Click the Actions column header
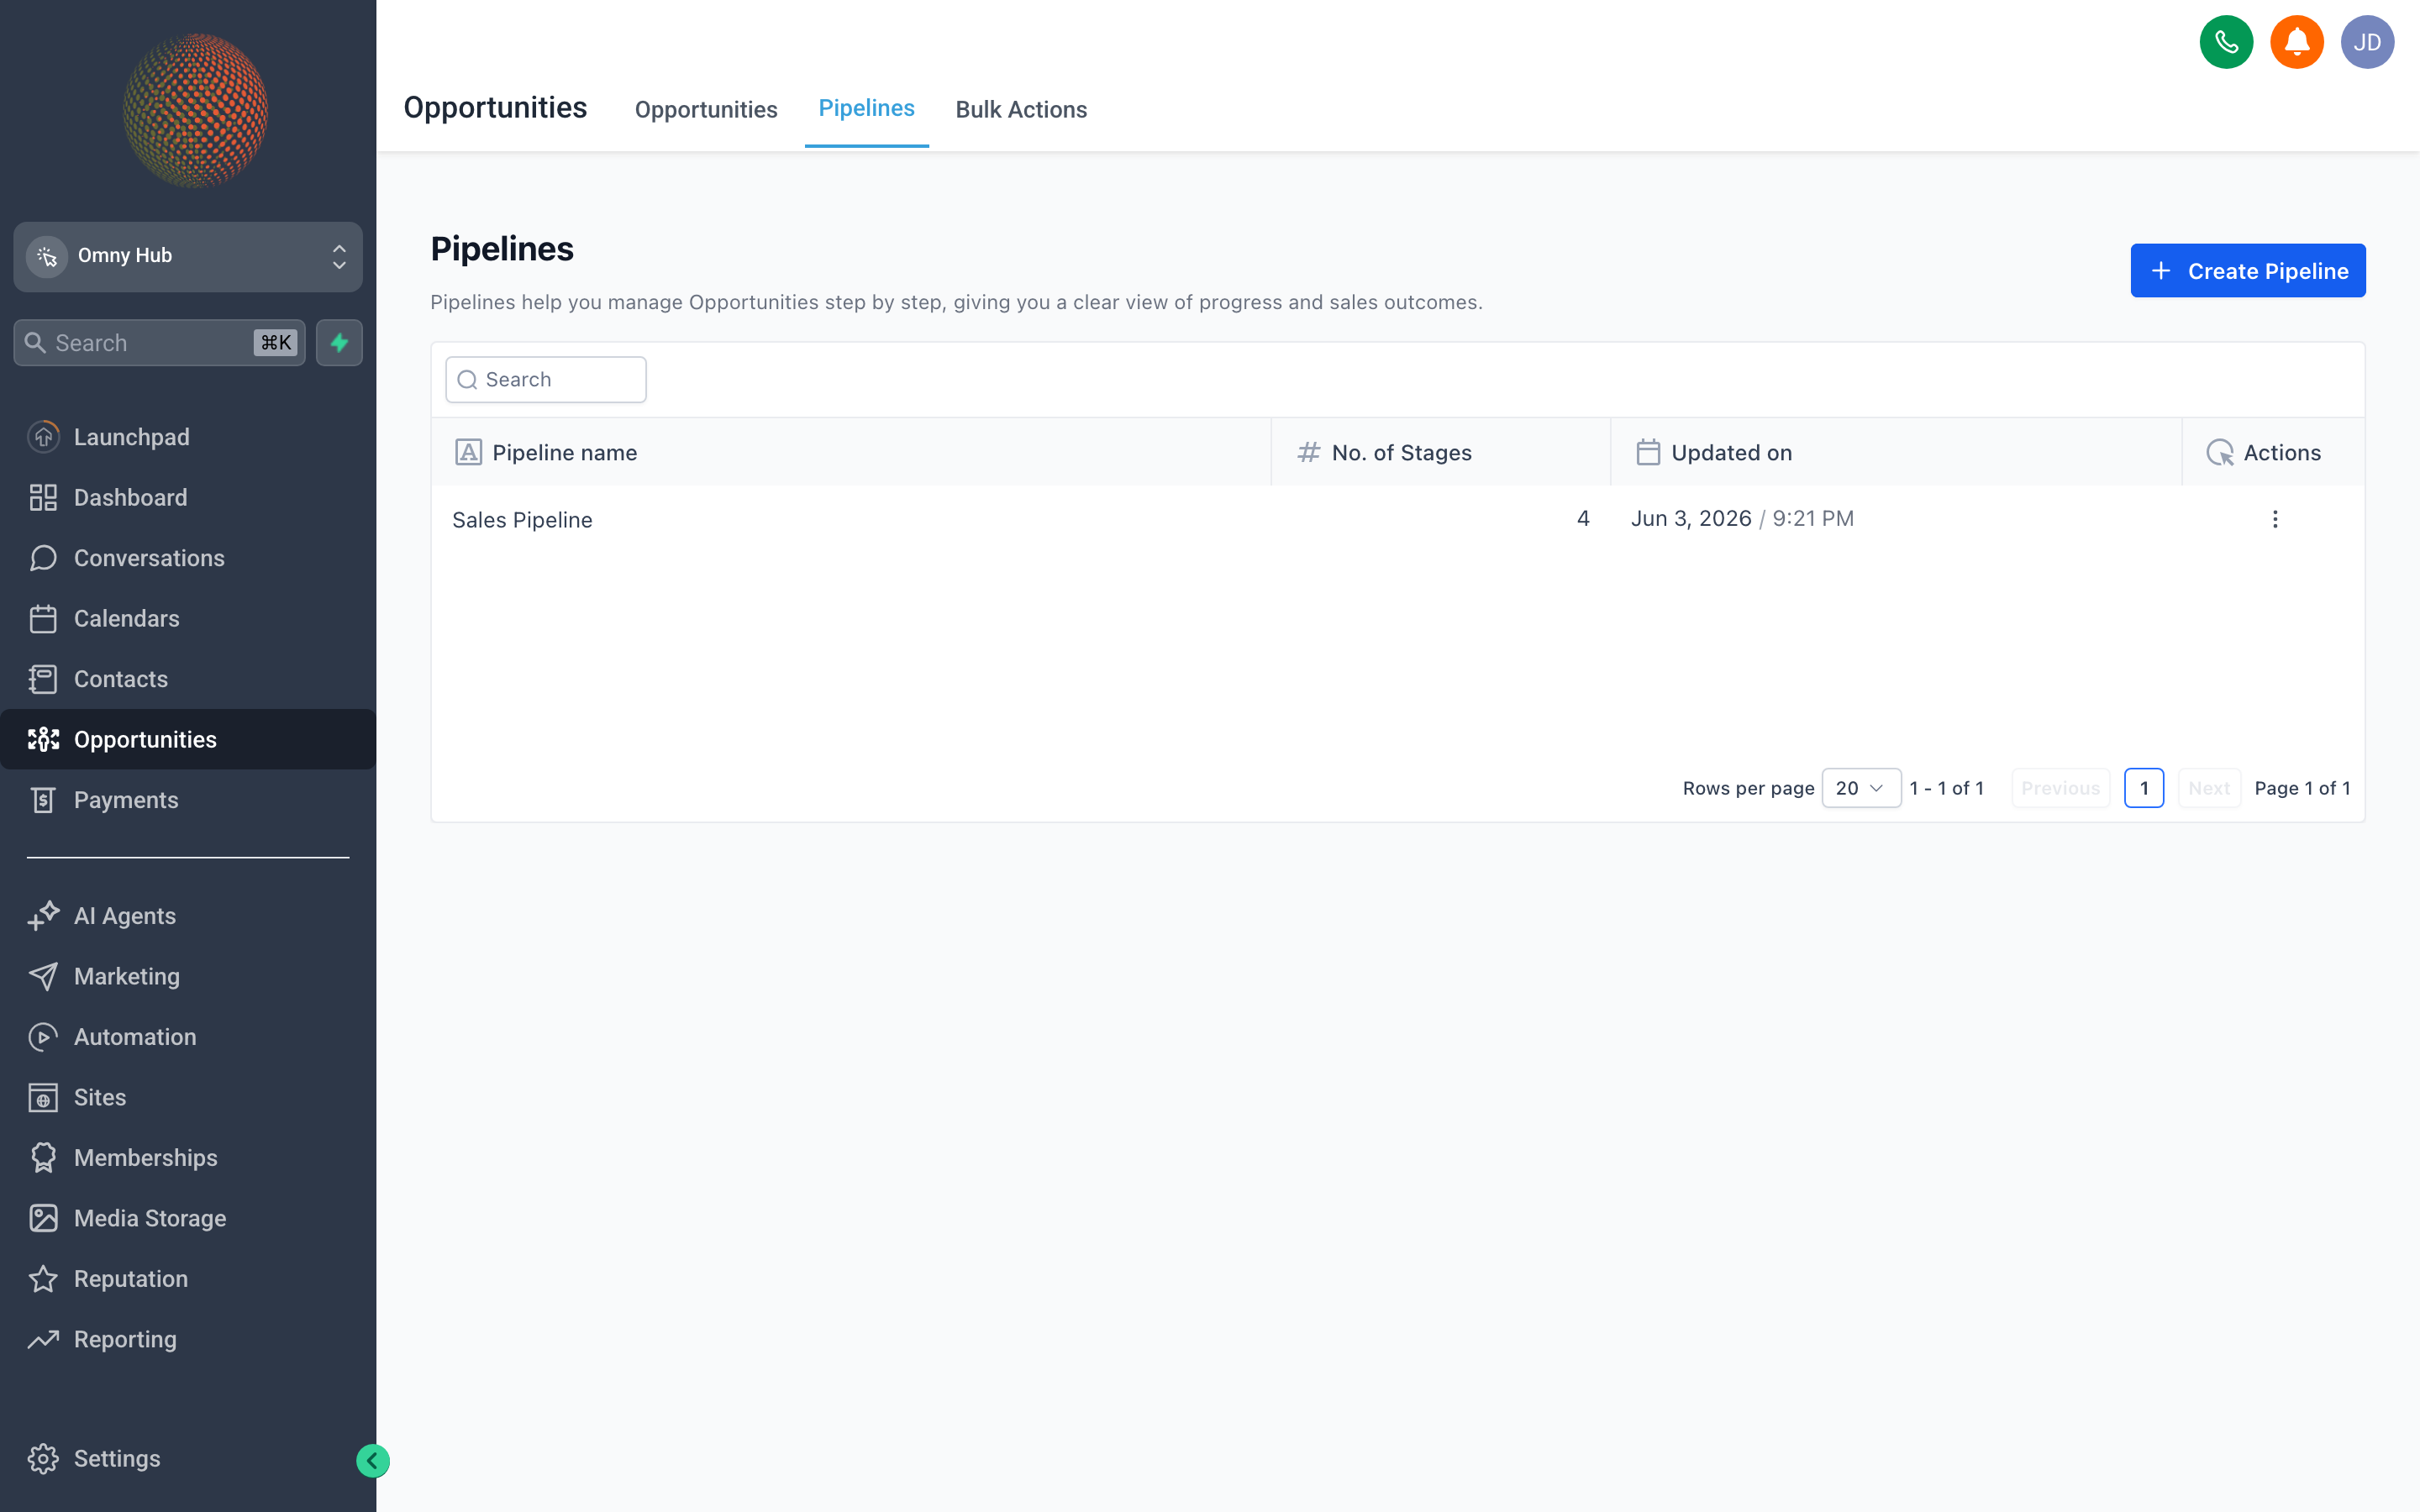Image resolution: width=2420 pixels, height=1512 pixels. (2272, 452)
